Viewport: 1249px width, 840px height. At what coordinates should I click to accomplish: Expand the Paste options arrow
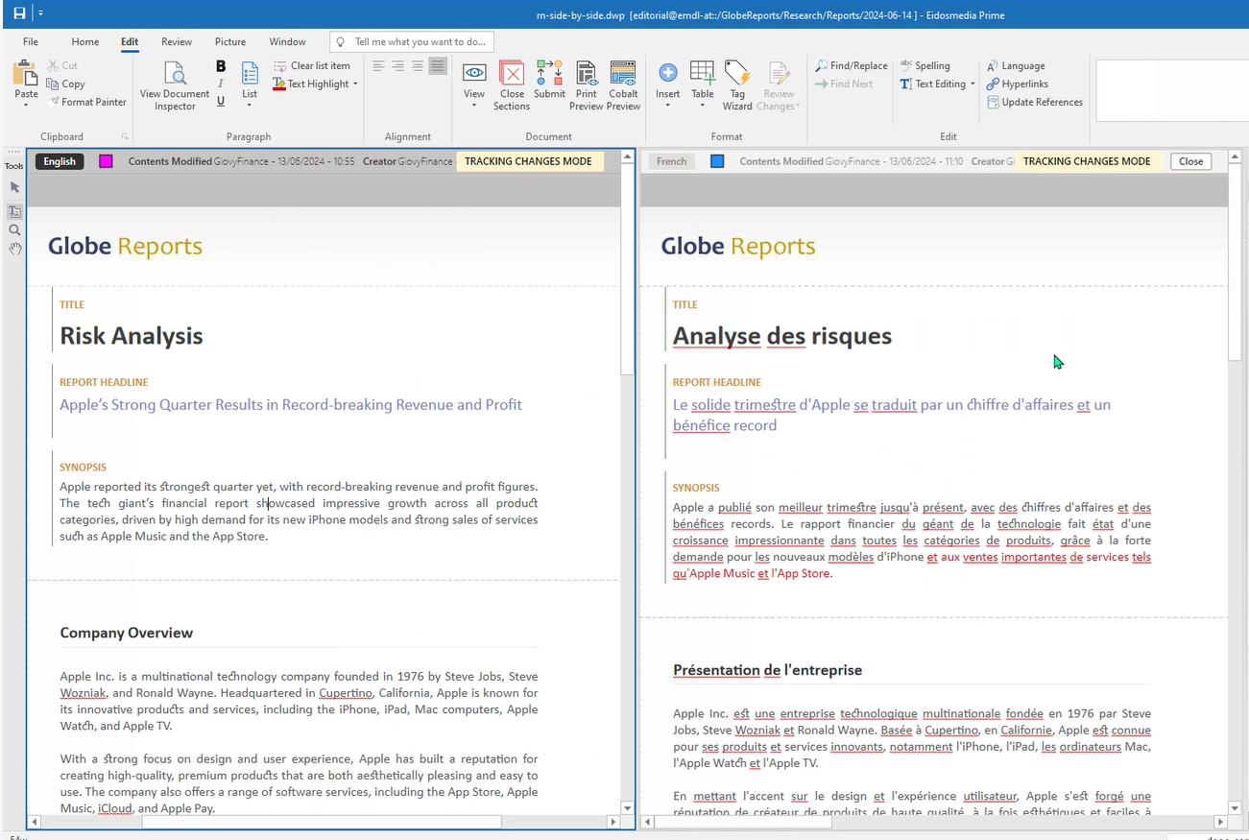click(x=26, y=104)
